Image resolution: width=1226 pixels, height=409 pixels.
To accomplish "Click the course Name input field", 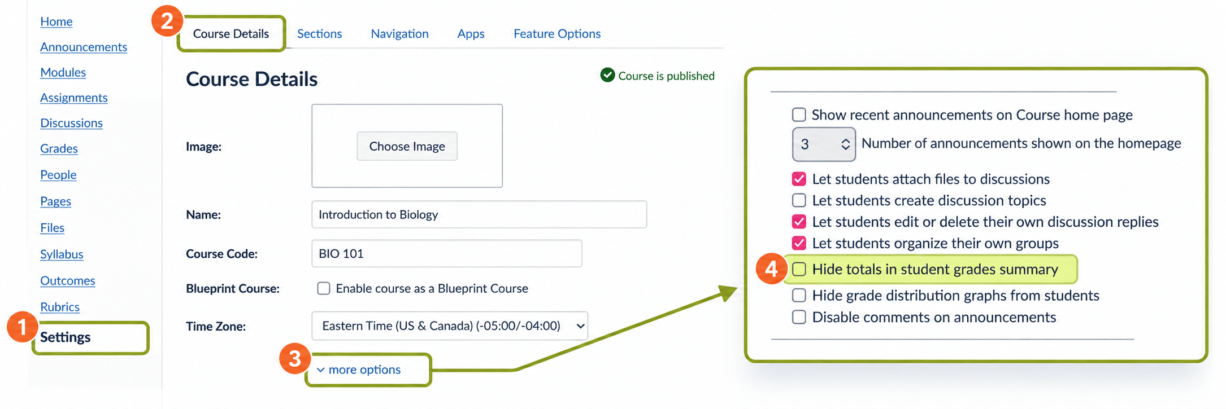I will 479,214.
